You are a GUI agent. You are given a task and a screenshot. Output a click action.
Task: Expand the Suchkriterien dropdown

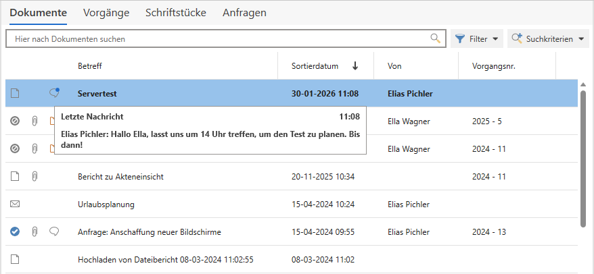tap(549, 39)
